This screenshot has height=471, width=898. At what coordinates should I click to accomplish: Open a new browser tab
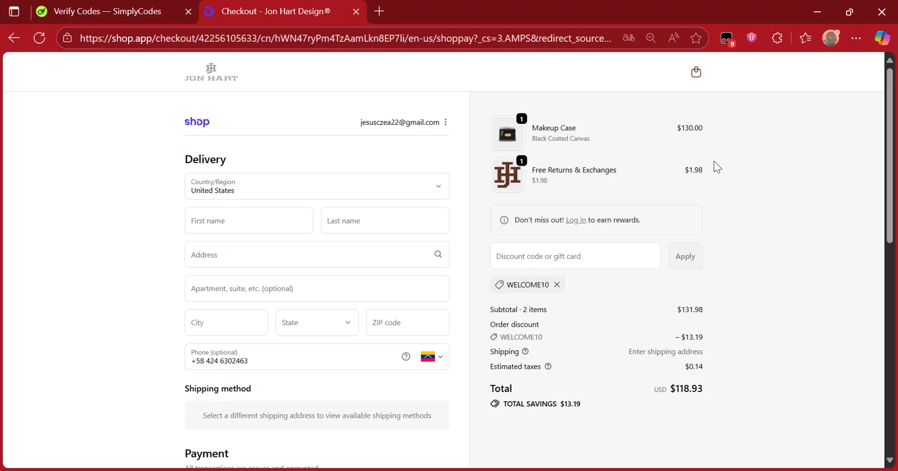coord(379,11)
